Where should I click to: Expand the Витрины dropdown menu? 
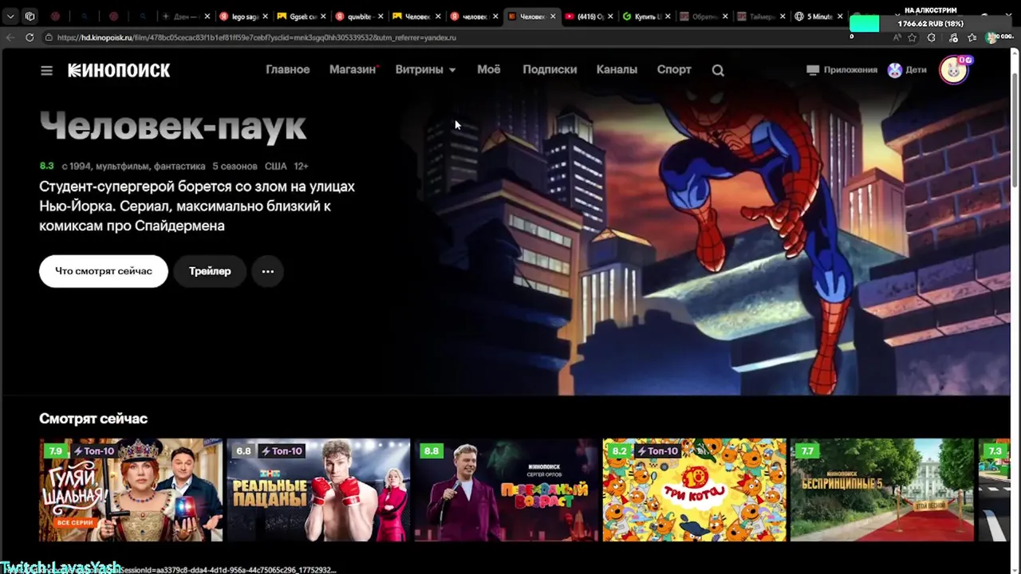coord(425,70)
